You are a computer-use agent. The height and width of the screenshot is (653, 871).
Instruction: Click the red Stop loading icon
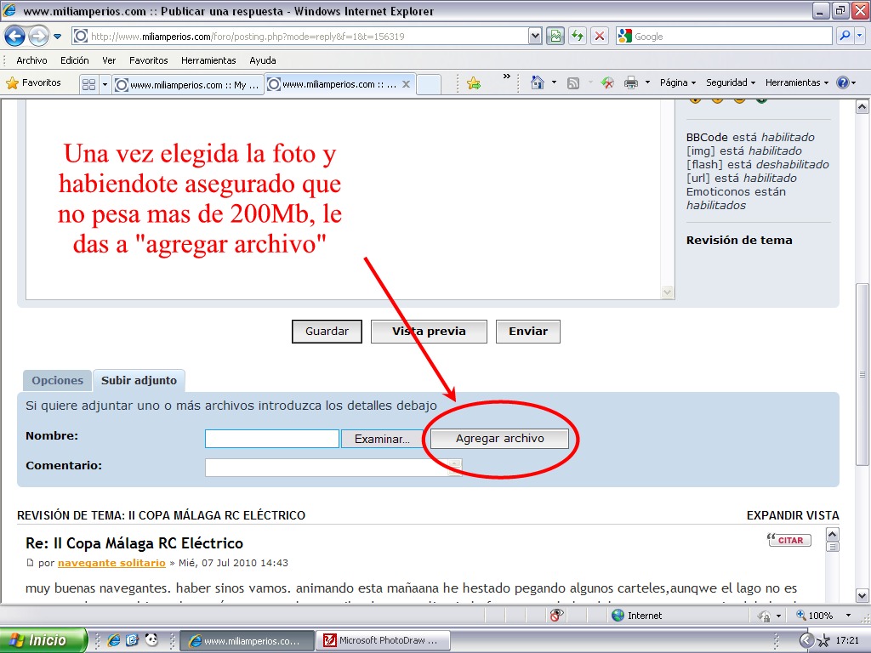pyautogui.click(x=600, y=37)
